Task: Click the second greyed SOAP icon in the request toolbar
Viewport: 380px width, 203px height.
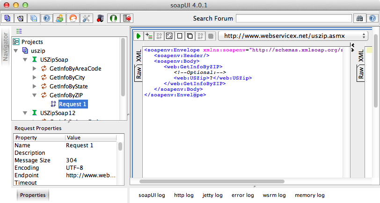Action: point(200,36)
